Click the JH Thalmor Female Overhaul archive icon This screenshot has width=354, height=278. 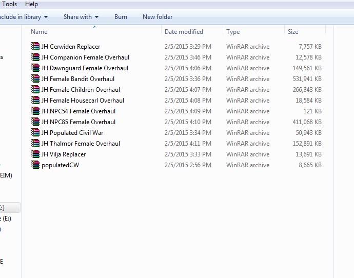coord(35,143)
